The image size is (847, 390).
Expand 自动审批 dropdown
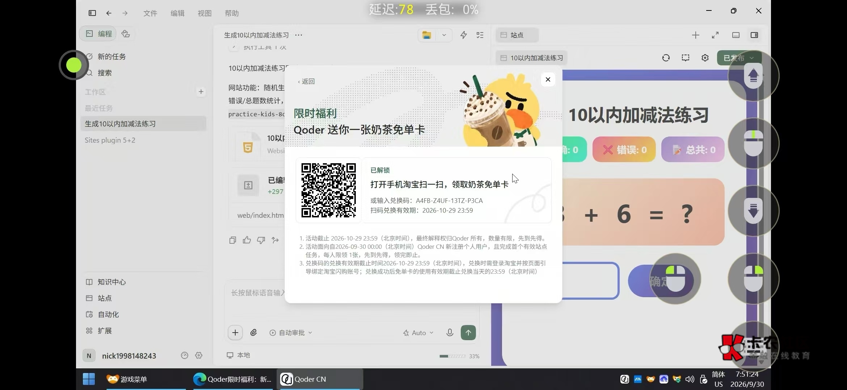[x=291, y=333]
